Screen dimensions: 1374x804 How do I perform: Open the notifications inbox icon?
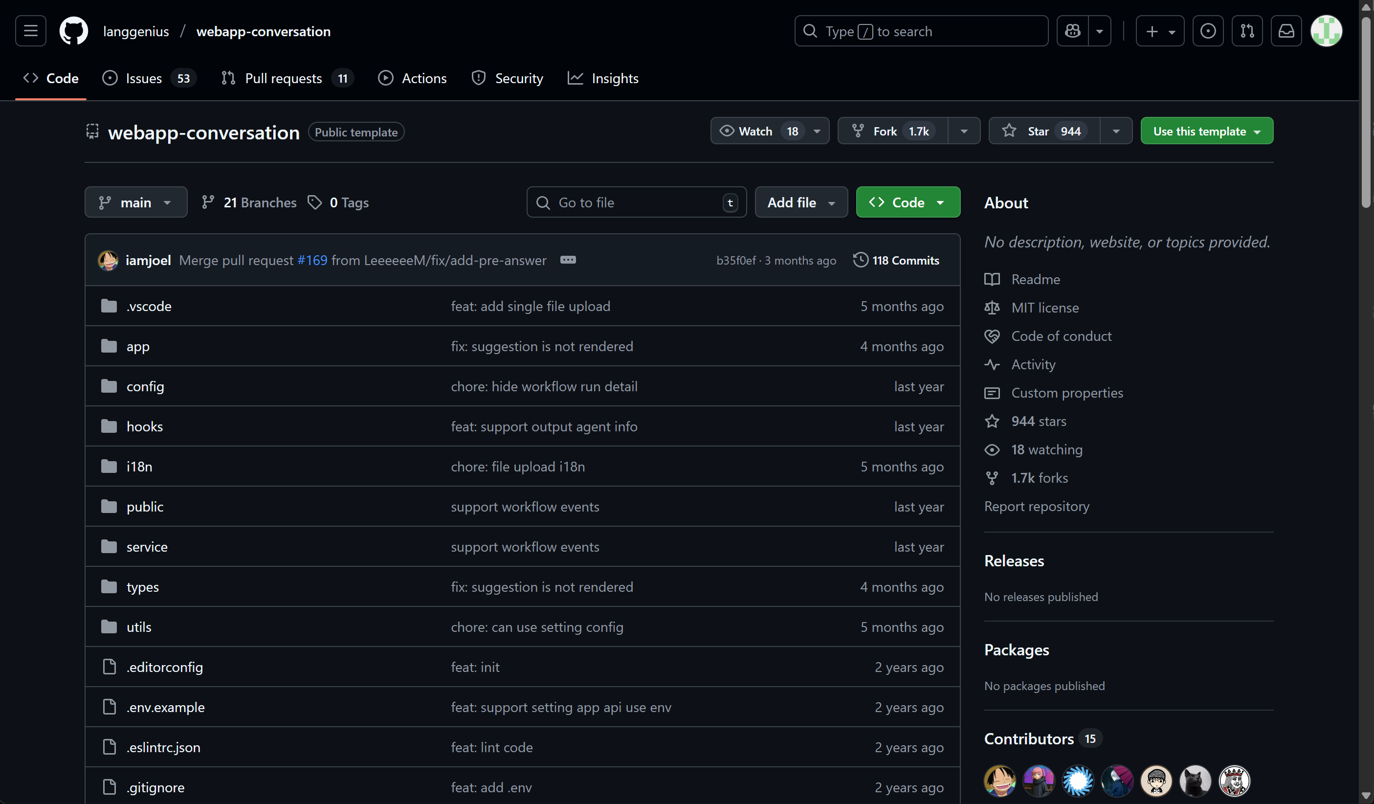point(1286,31)
